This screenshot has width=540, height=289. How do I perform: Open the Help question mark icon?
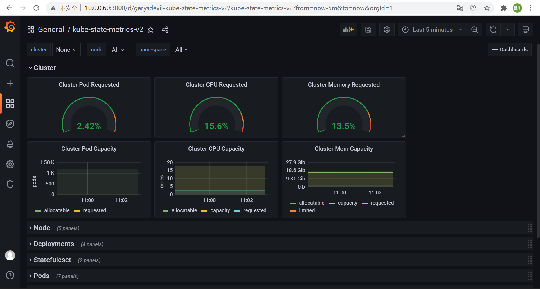(x=10, y=275)
